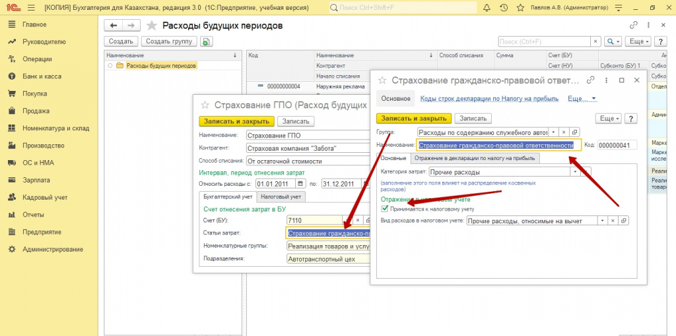This screenshot has height=336, width=676.
Task: Open the ОС и НМА section
Action: [x=38, y=163]
